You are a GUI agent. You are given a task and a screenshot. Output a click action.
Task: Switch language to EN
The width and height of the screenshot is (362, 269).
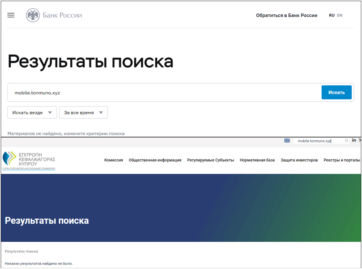pos(339,15)
